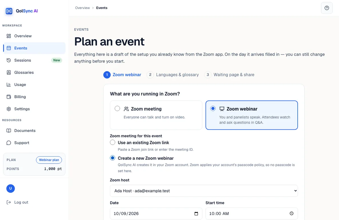
Task: Click the 1,000 pt points value
Action: click(x=53, y=169)
